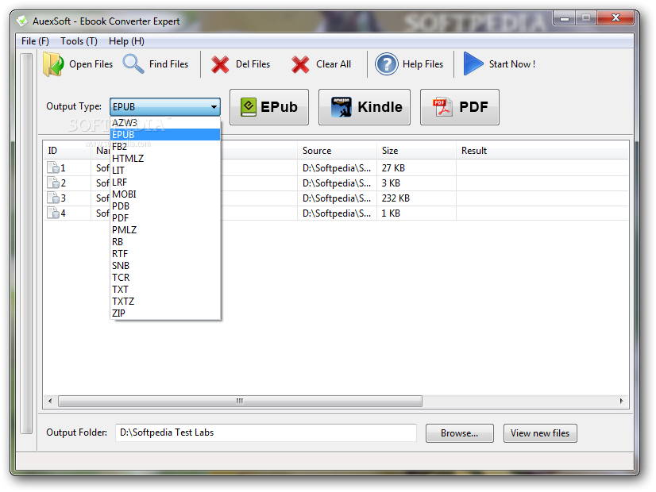Choose TXTZ output format

(165, 302)
